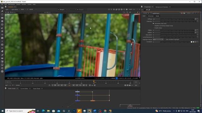This screenshot has height=113, width=202.
Task: Open Google Chrome from the taskbar
Action: [105, 111]
